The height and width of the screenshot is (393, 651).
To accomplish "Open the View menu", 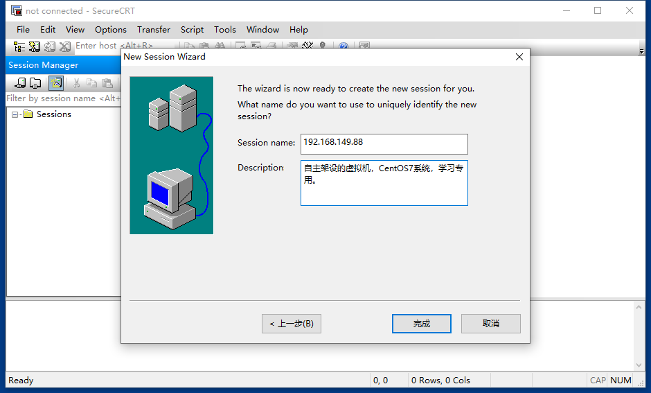I will pos(75,30).
